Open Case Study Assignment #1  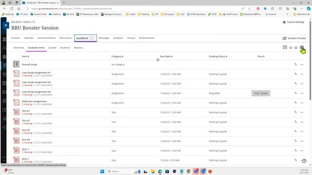[x=36, y=72]
